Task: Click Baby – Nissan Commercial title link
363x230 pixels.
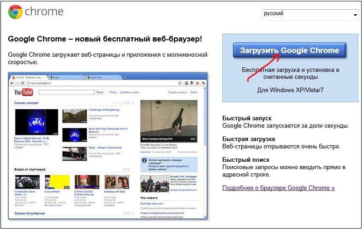Action: click(x=105, y=147)
